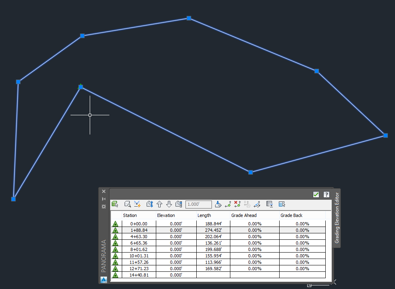Select the triangle icon for station 0+00.00

[x=115, y=224]
